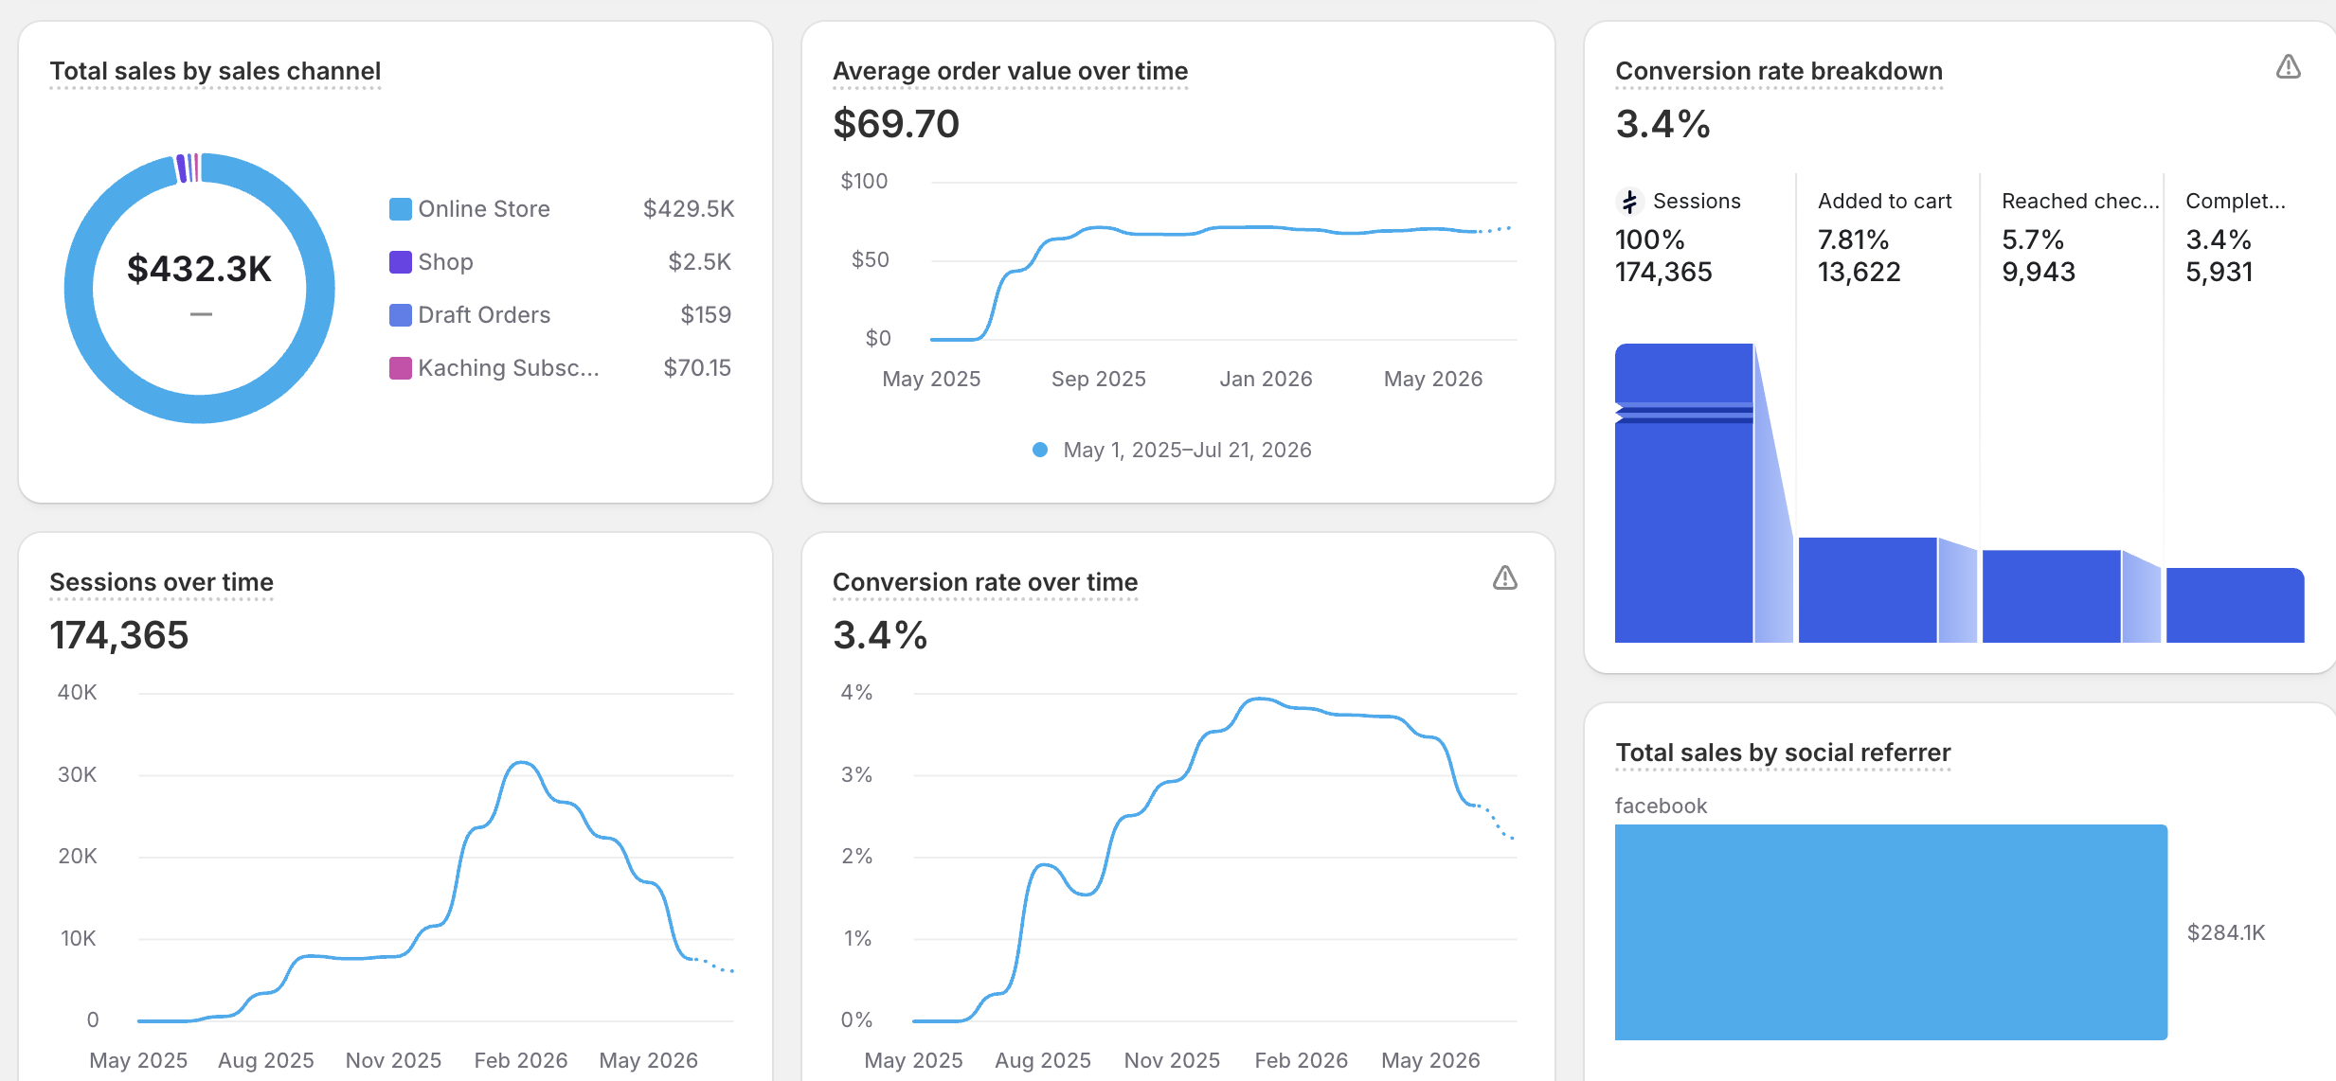Viewport: 2336px width, 1081px height.
Task: Click the Draft Orders legend color square
Action: pos(401,315)
